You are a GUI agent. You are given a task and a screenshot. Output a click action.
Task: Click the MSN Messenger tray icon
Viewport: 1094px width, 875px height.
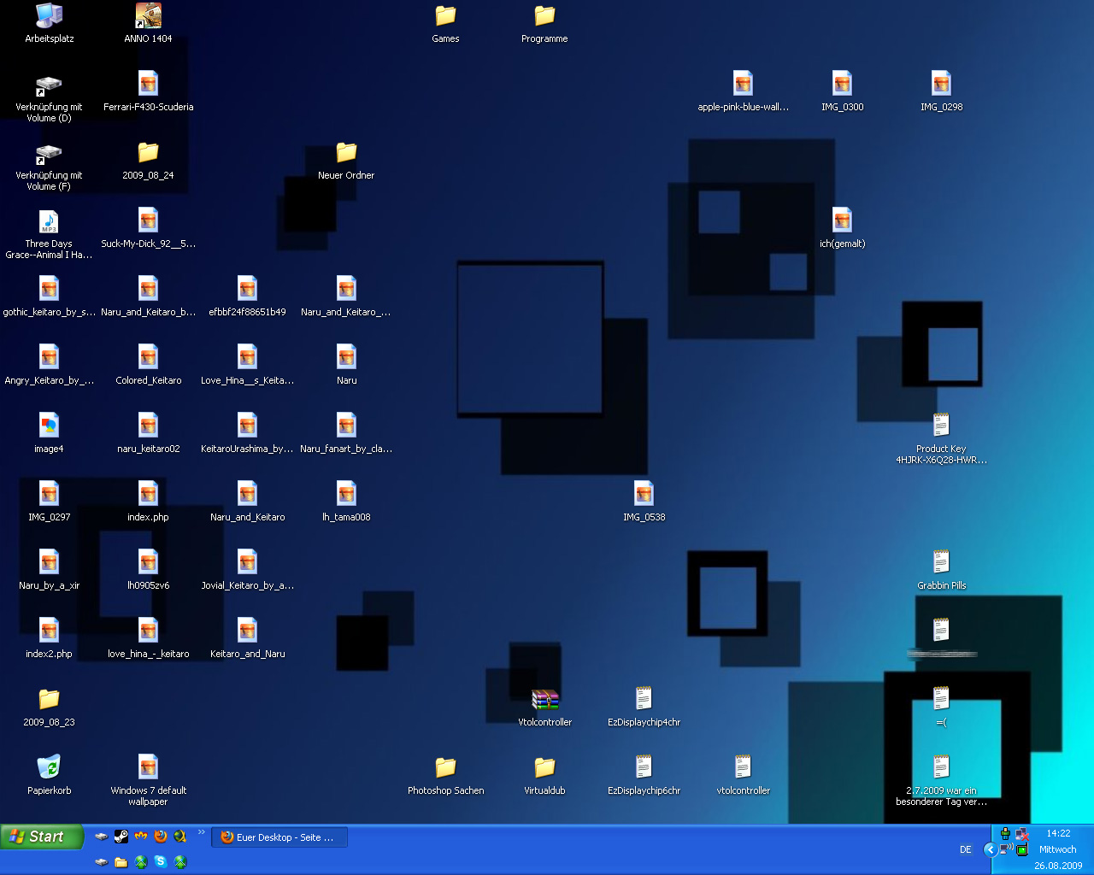point(1005,834)
